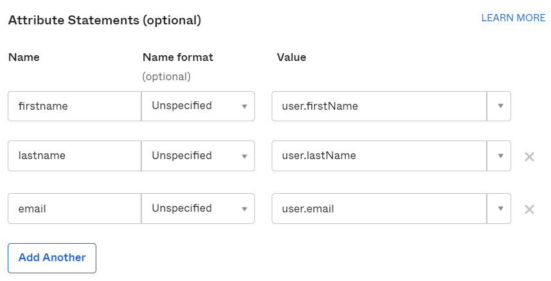Expand the user.firstName value arrow
The height and width of the screenshot is (281, 551).
[x=500, y=106]
